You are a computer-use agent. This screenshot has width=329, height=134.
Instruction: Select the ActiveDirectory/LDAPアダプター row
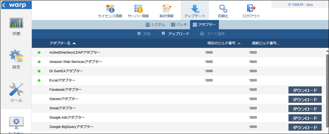click(x=178, y=53)
